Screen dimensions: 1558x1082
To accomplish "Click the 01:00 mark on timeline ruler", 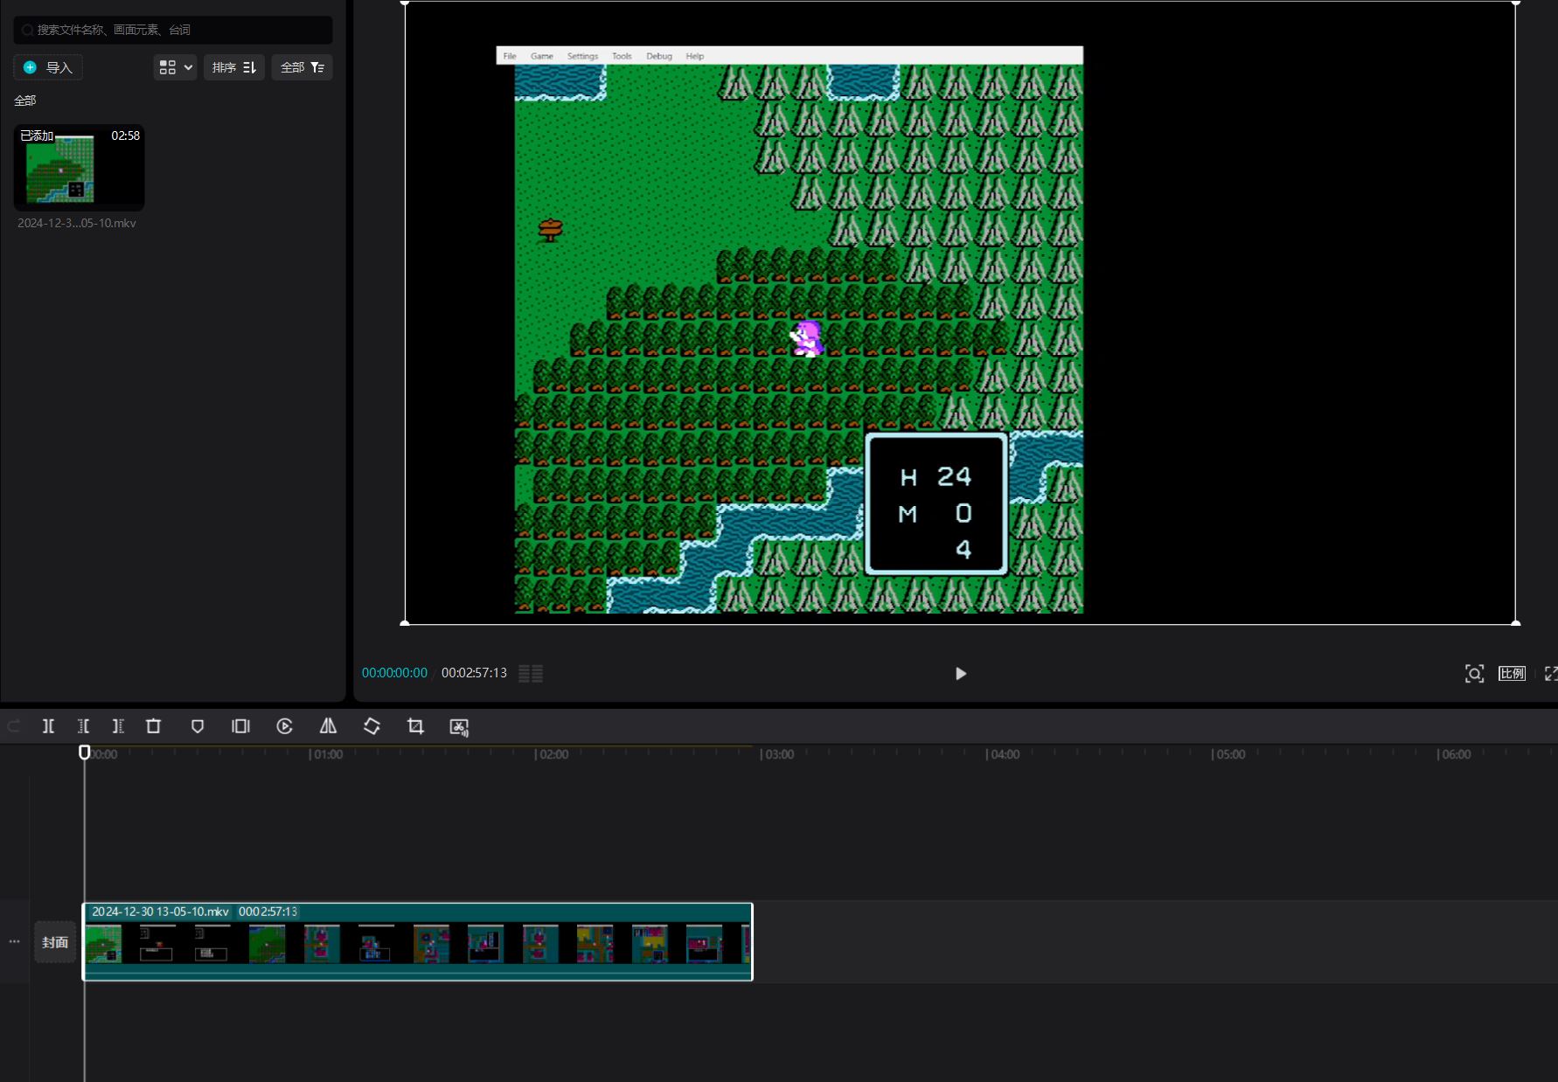I will pyautogui.click(x=328, y=754).
